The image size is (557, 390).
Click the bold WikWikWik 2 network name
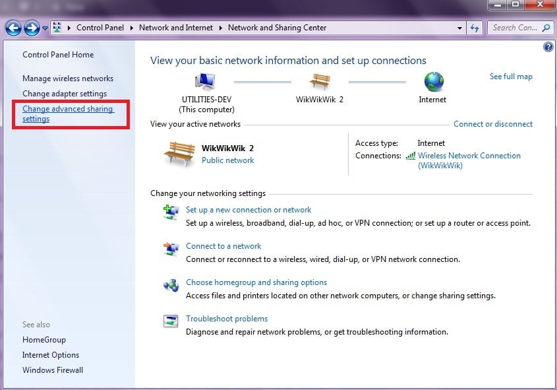pos(227,148)
